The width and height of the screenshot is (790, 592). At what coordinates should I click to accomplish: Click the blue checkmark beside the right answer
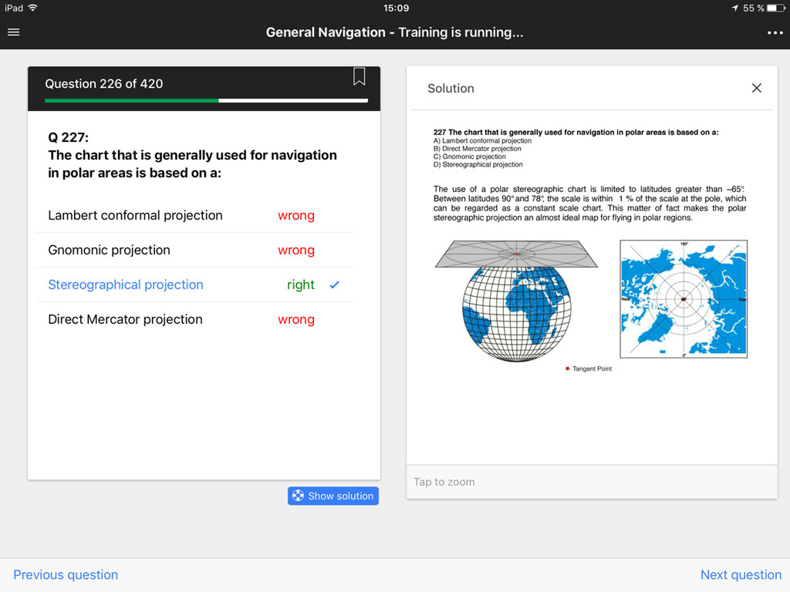(x=334, y=284)
